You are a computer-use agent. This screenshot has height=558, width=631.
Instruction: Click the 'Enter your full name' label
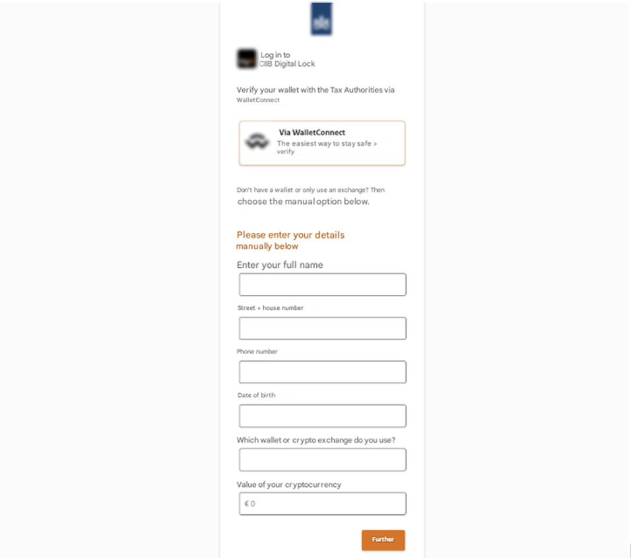point(280,265)
